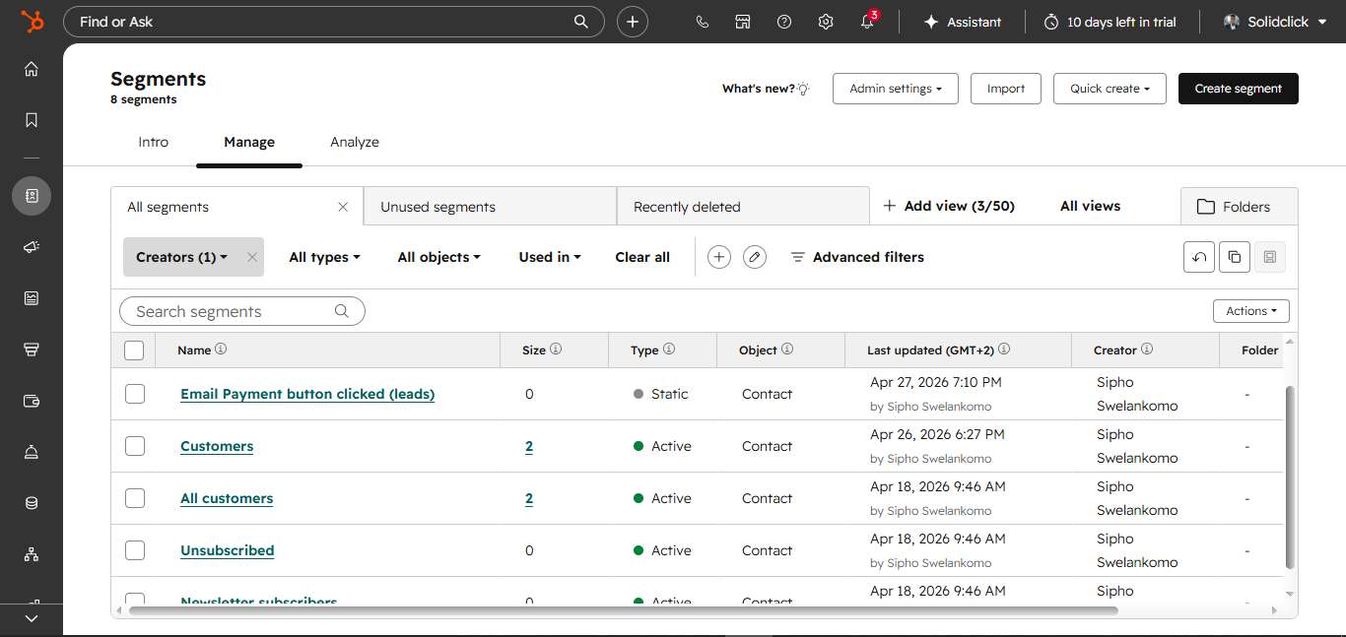Open the Creators (1) filter dropdown
Image resolution: width=1346 pixels, height=637 pixels.
[x=182, y=257]
